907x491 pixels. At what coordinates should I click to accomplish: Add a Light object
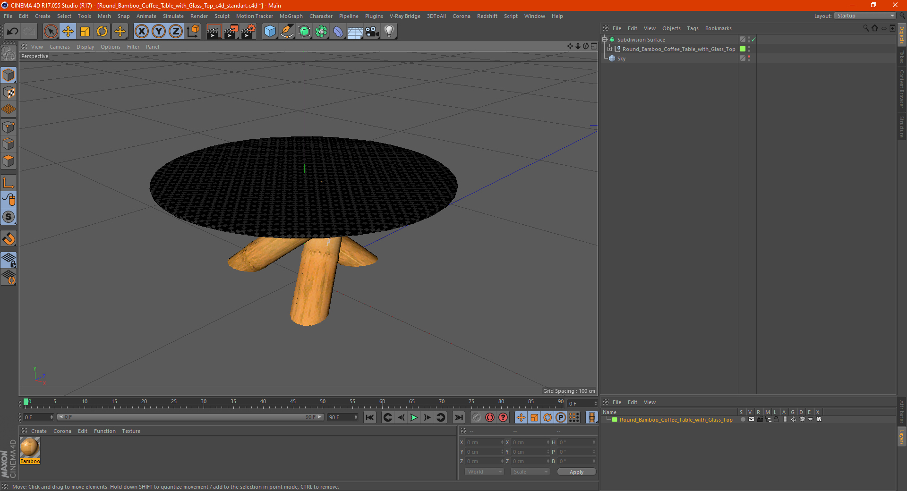(x=389, y=32)
